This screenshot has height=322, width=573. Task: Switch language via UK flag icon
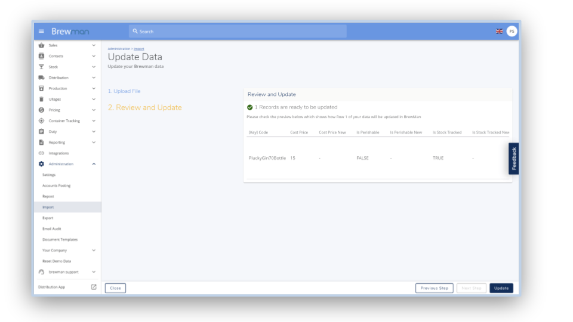point(499,32)
